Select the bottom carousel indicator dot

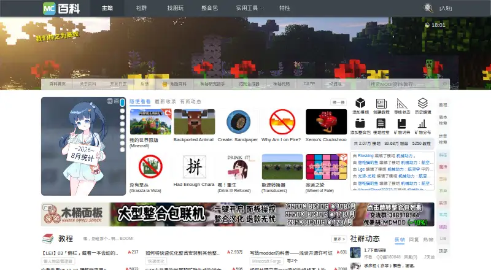122,150
